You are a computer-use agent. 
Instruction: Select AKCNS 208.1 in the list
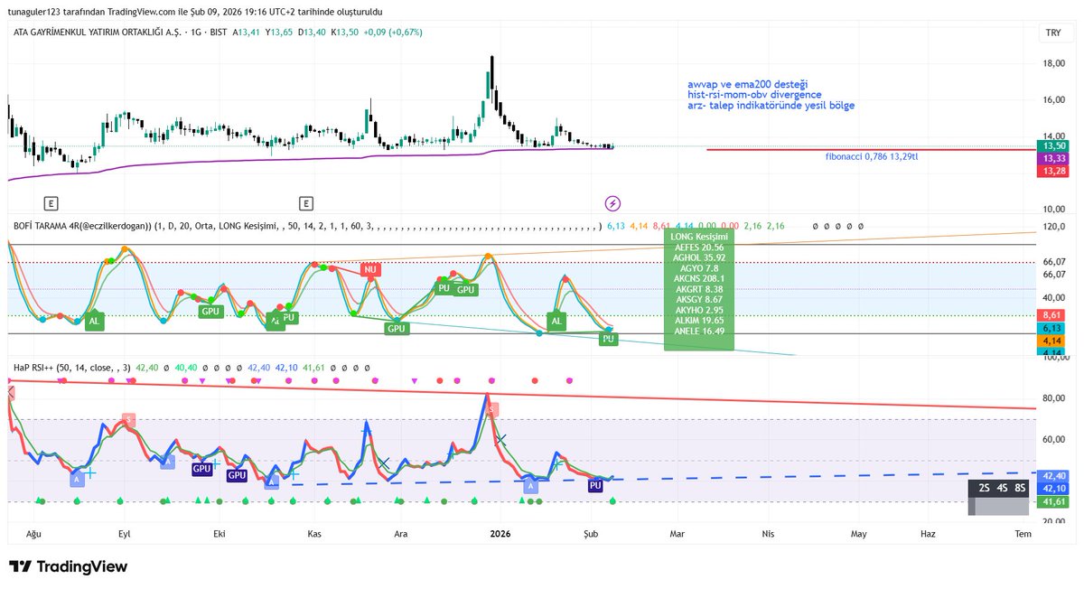(698, 278)
